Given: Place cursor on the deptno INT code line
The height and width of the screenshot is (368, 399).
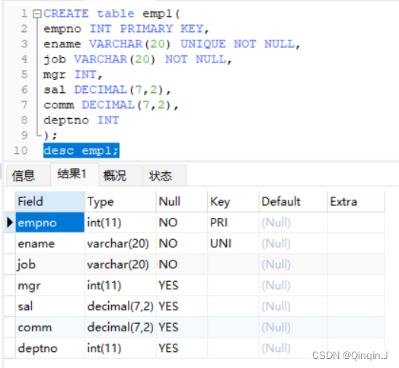Looking at the screenshot, I should point(81,120).
